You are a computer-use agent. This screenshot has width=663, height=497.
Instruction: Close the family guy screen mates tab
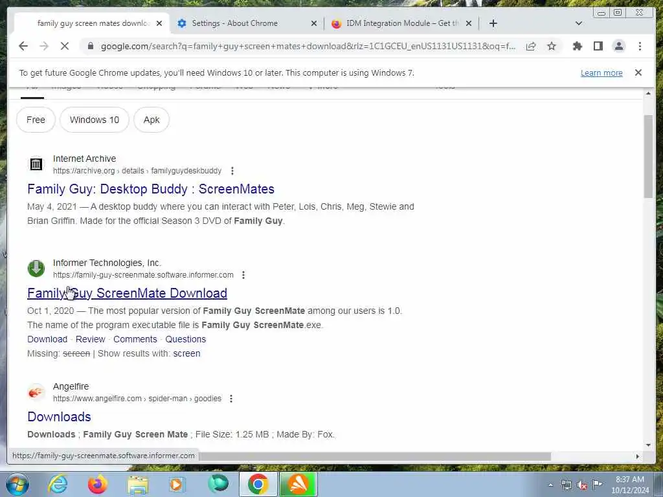pos(159,23)
